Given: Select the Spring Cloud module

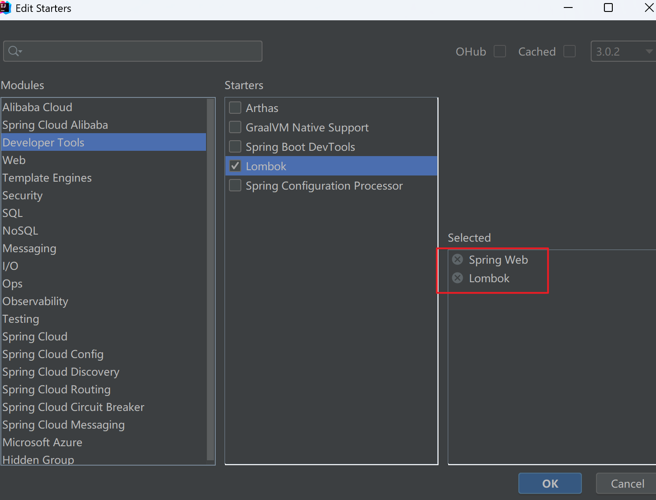Looking at the screenshot, I should (104, 336).
